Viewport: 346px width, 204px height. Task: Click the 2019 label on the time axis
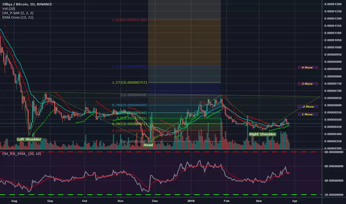click(191, 201)
